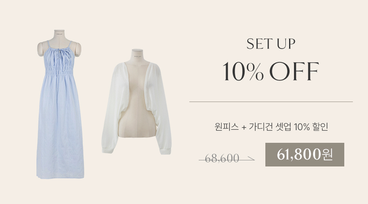Click the horizontal divider line

coord(271,102)
